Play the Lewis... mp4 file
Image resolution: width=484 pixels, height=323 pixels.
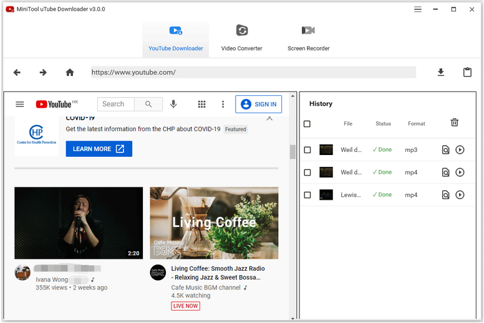coord(460,195)
